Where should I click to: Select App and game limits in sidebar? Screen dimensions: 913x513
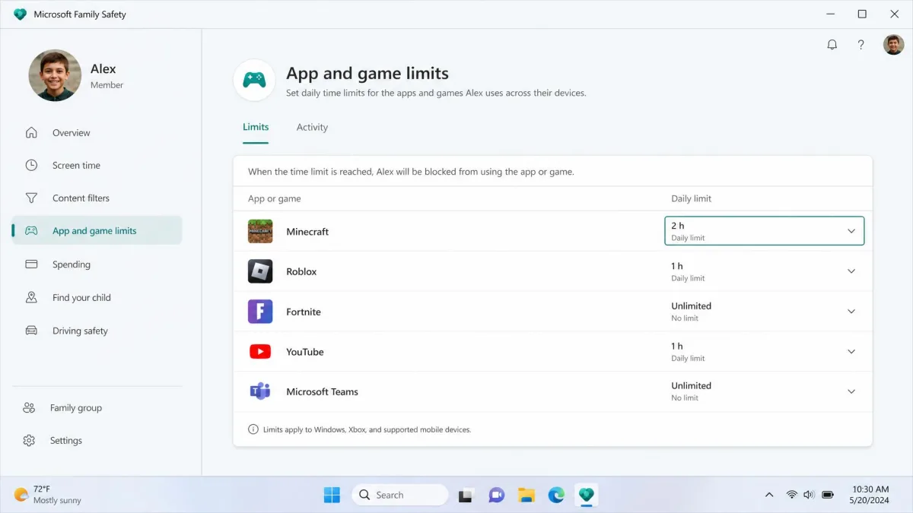tap(97, 230)
